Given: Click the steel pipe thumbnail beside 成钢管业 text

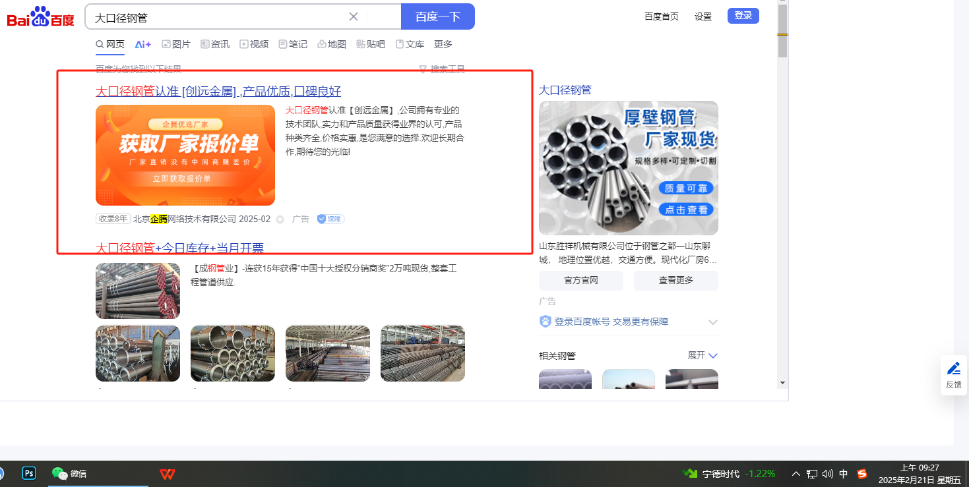Looking at the screenshot, I should tap(138, 291).
